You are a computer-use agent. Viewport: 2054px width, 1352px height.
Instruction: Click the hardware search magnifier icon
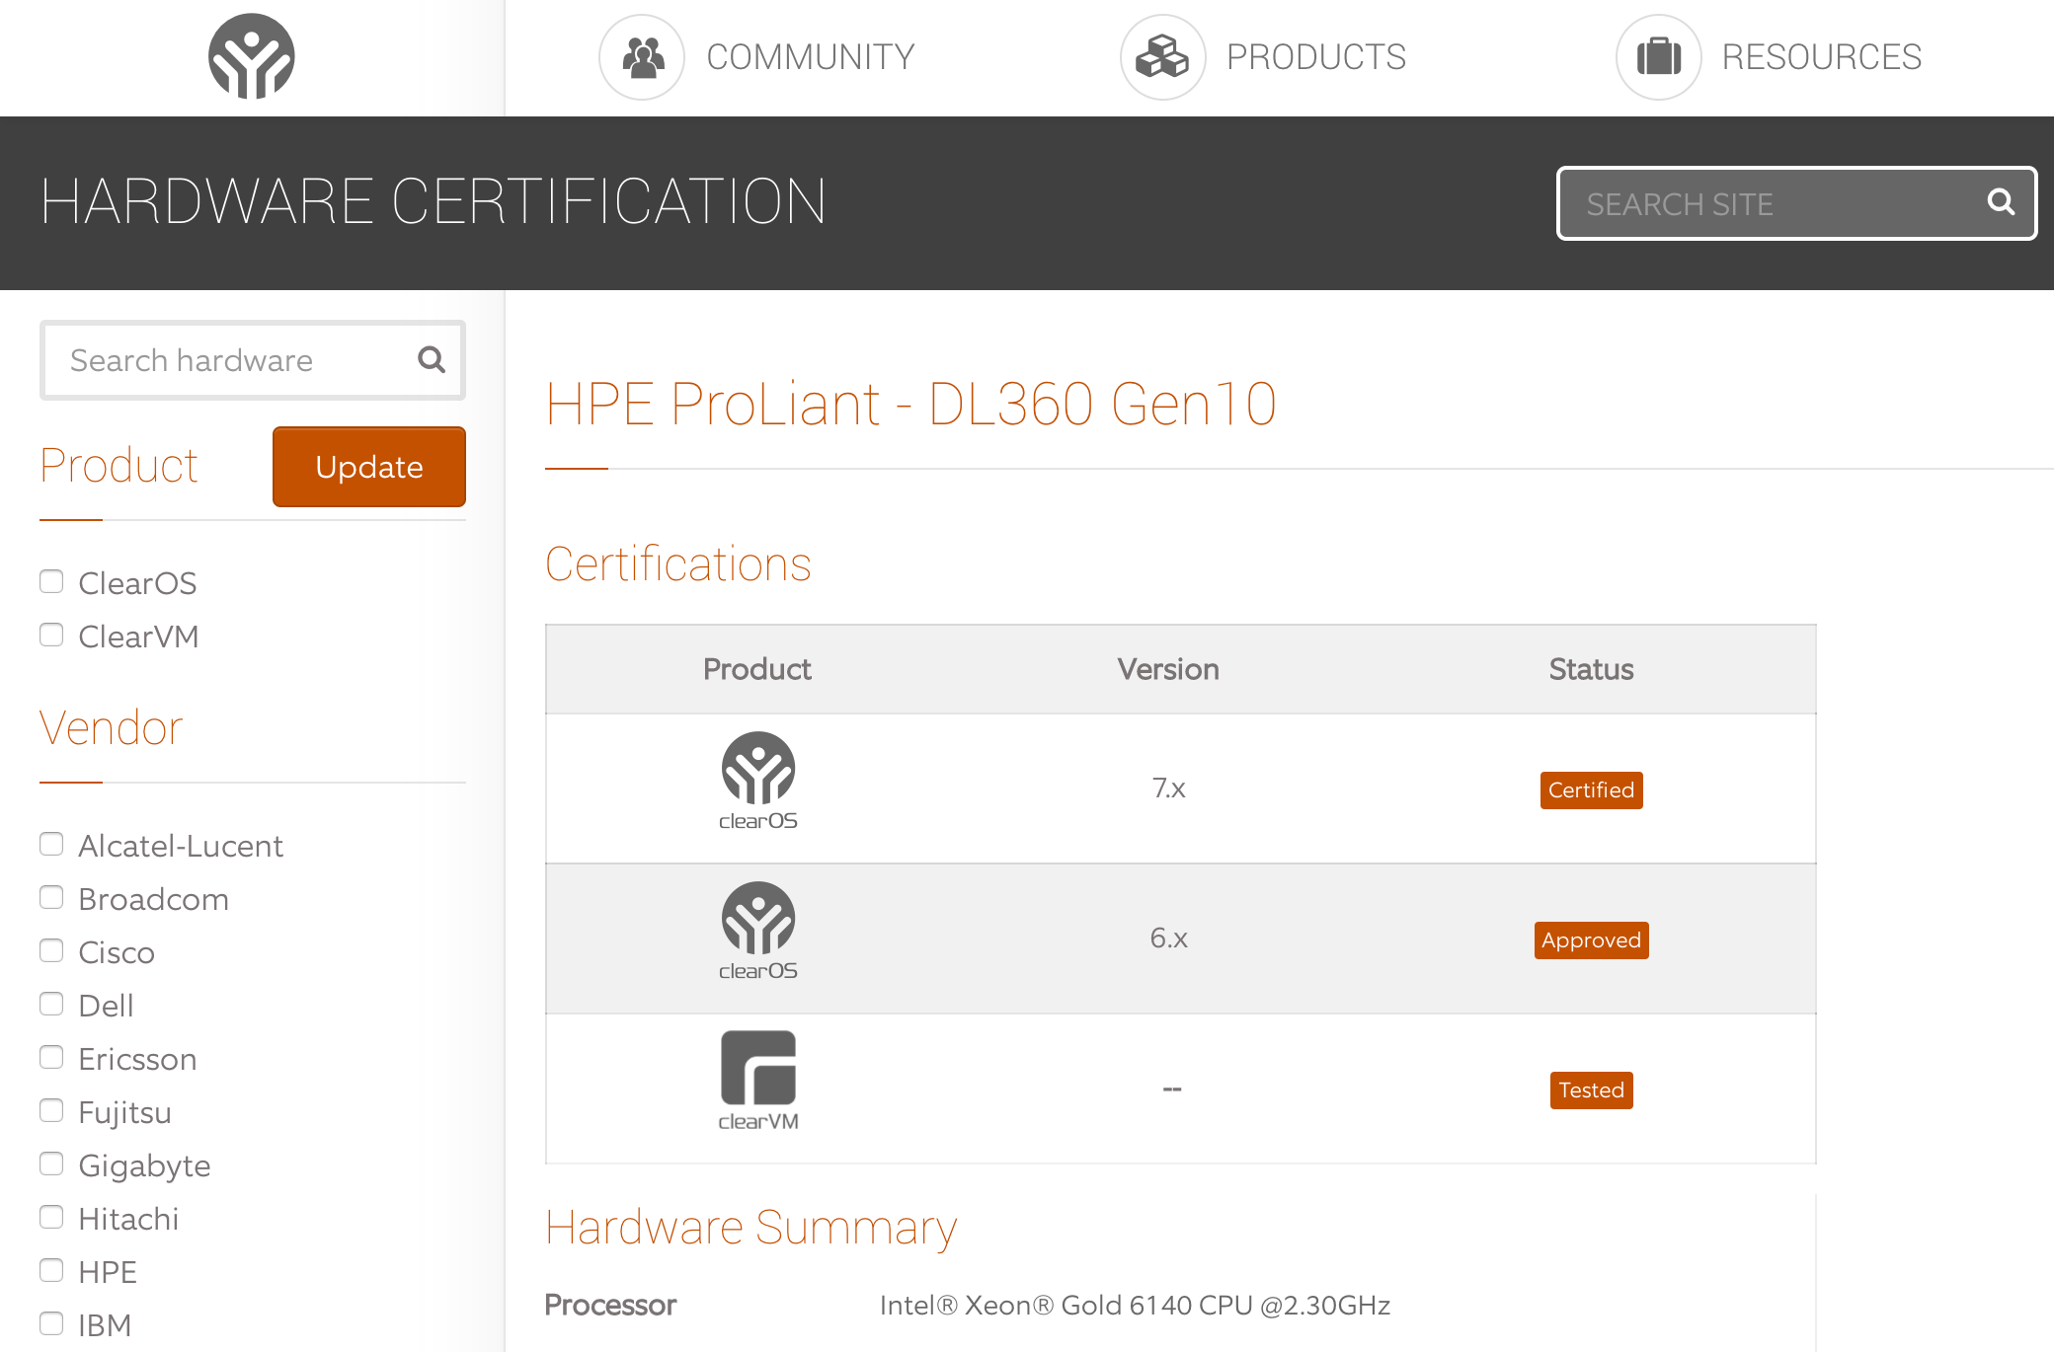point(432,359)
